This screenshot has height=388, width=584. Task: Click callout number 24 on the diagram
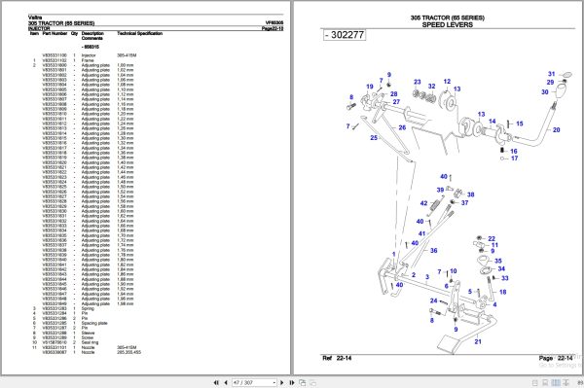coord(433,300)
